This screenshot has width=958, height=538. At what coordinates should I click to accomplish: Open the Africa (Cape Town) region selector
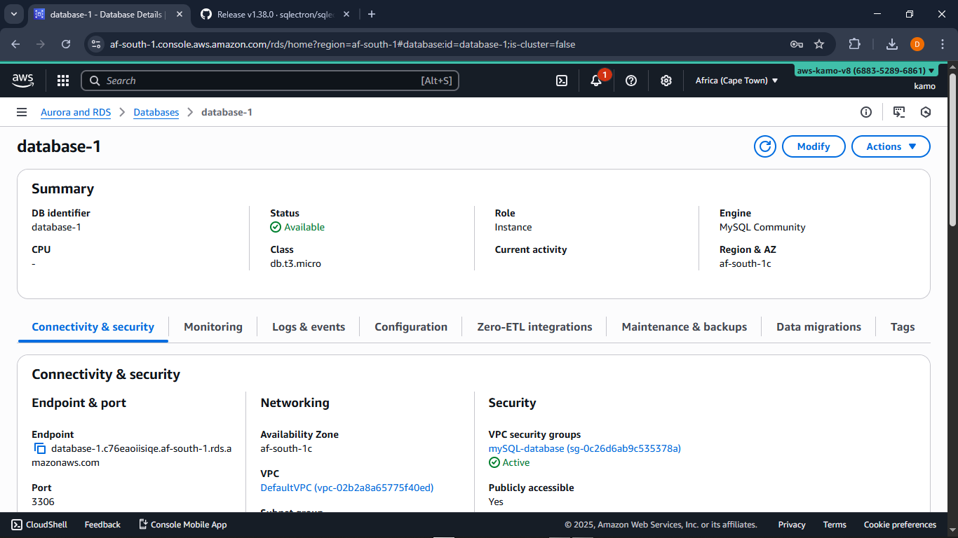[x=736, y=81]
